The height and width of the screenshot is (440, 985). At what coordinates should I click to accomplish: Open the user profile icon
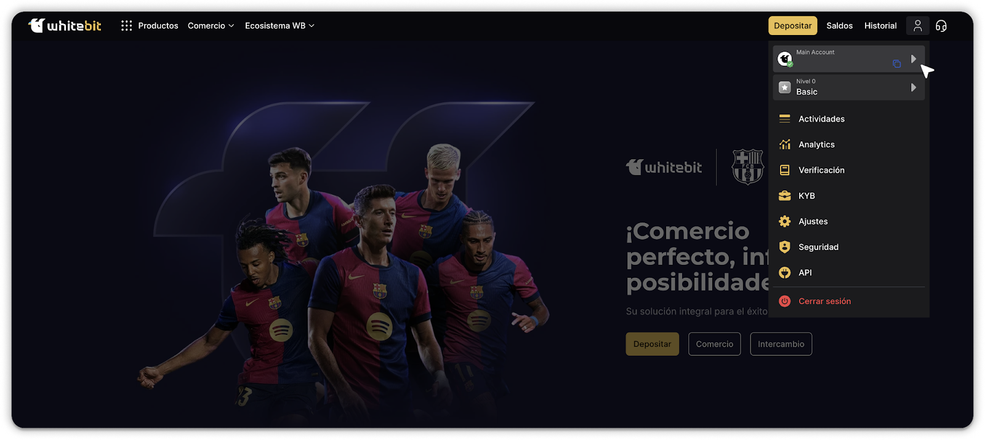pyautogui.click(x=917, y=25)
